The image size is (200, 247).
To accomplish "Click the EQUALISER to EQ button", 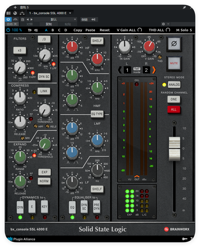I will click(72, 207).
